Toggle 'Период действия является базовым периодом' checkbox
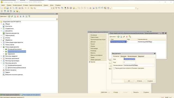Screen dimensions: 174x98 tap(114, 68)
